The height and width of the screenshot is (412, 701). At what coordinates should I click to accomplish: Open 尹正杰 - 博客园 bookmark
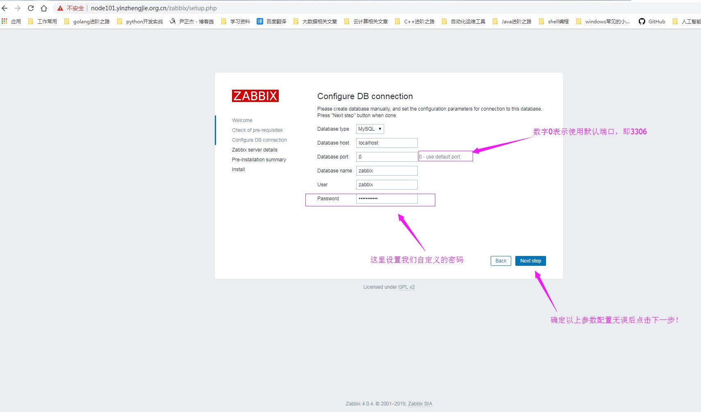[x=192, y=21]
